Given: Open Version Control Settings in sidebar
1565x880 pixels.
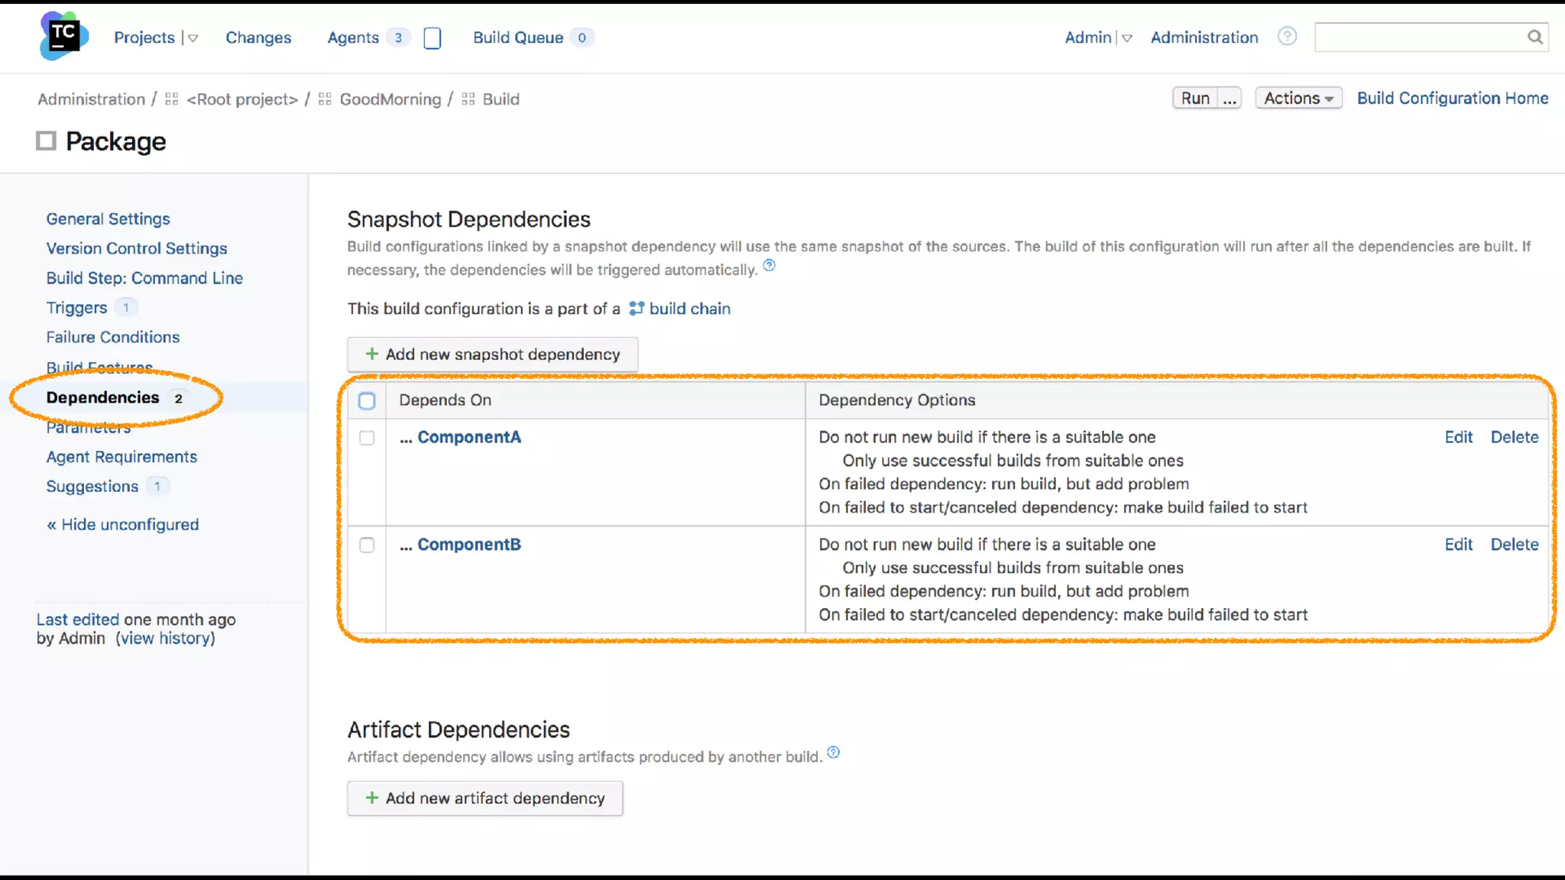Looking at the screenshot, I should point(137,248).
